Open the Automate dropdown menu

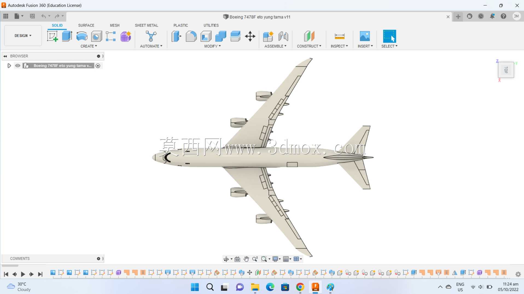(151, 46)
